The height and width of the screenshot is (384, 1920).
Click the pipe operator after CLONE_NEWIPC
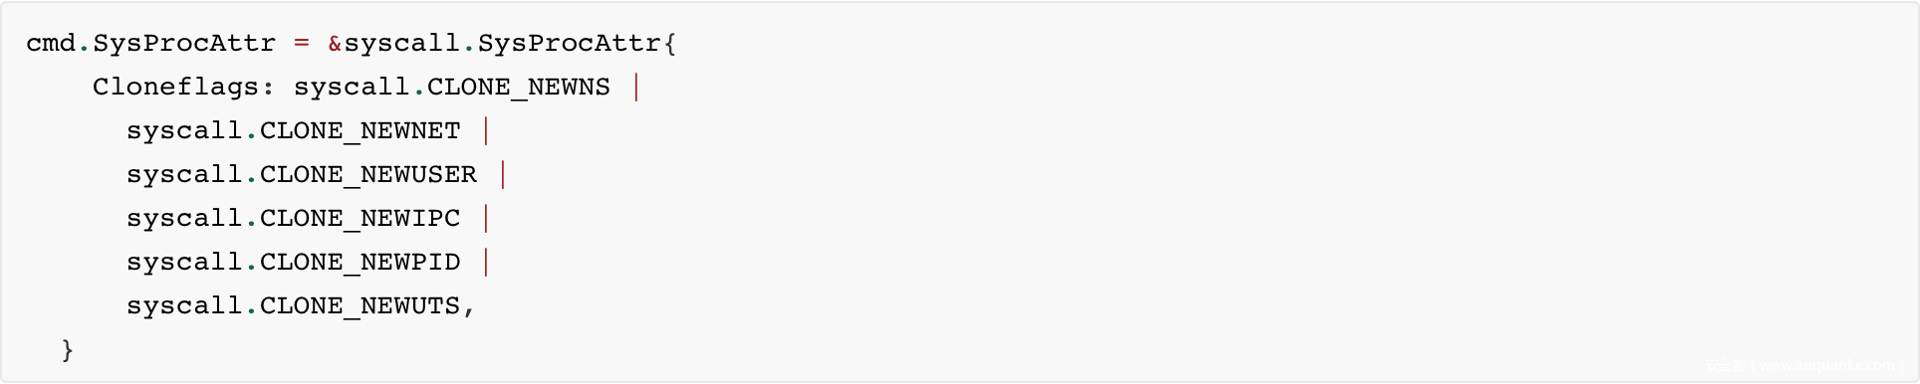[486, 219]
